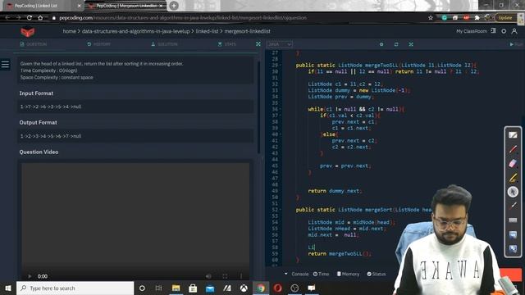Mute the question video volume
The image size is (525, 295).
tap(208, 276)
